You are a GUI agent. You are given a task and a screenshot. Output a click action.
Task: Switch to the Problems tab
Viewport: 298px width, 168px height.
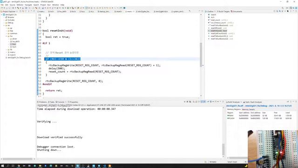pos(42,102)
